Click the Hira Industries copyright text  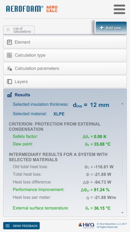point(112,226)
